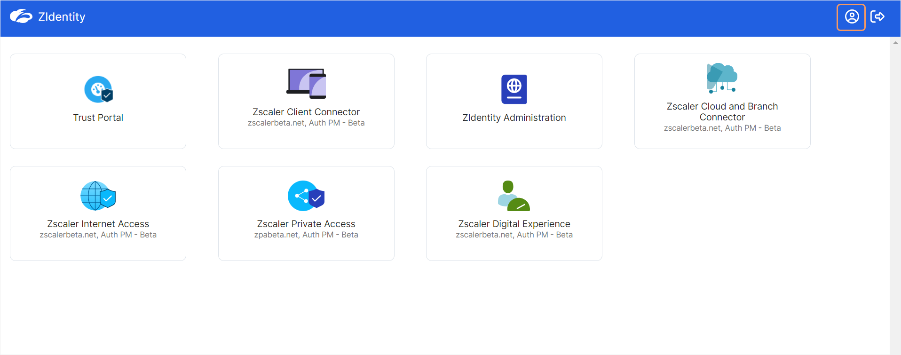Open the Zscaler Internet Access title
This screenshot has height=355, width=901.
click(x=98, y=224)
